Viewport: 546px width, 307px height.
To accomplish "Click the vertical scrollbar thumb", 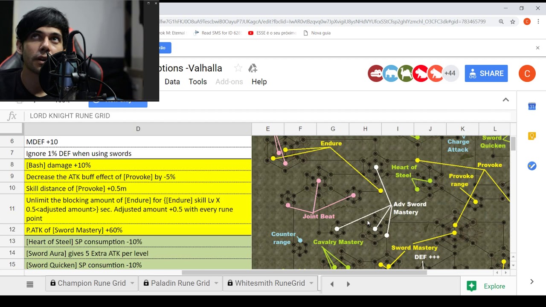I will tap(513, 143).
